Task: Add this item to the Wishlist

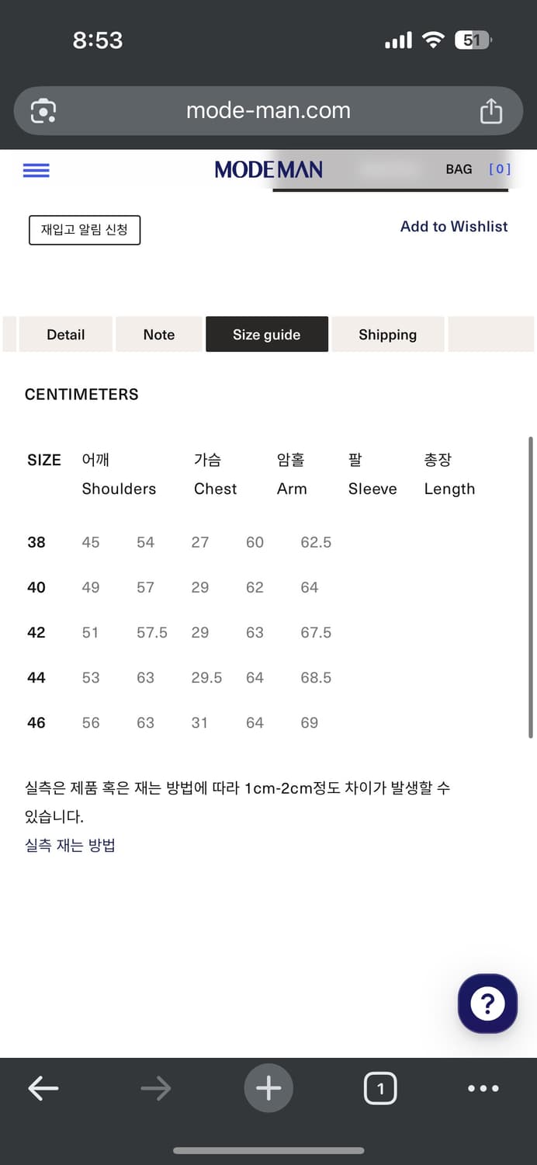Action: 454,226
